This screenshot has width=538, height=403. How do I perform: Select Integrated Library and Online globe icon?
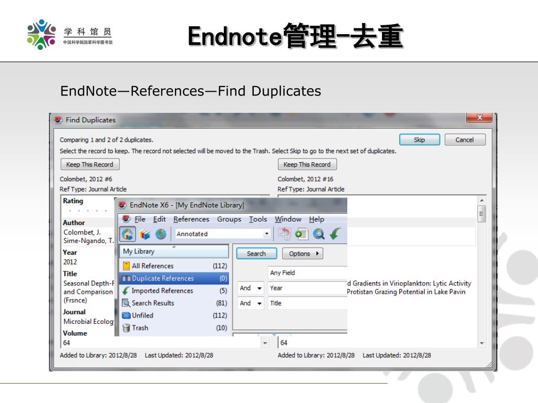tap(161, 235)
